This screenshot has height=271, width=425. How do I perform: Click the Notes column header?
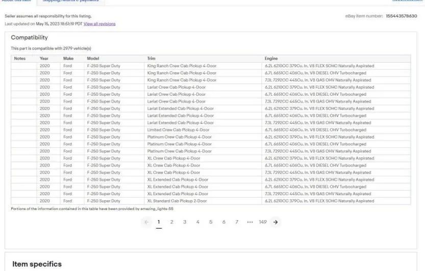[x=20, y=59]
